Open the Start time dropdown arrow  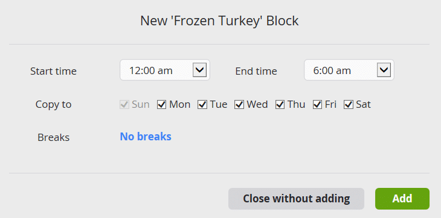pyautogui.click(x=200, y=70)
